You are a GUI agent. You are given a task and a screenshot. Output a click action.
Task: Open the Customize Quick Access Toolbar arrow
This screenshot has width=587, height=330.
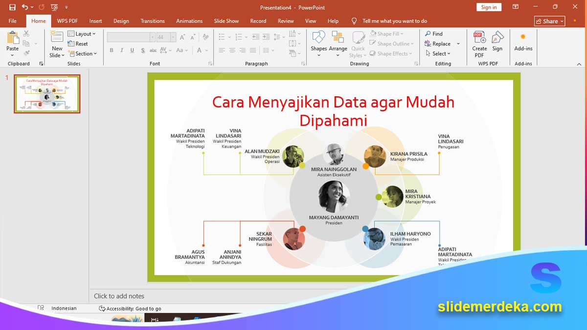pos(67,7)
